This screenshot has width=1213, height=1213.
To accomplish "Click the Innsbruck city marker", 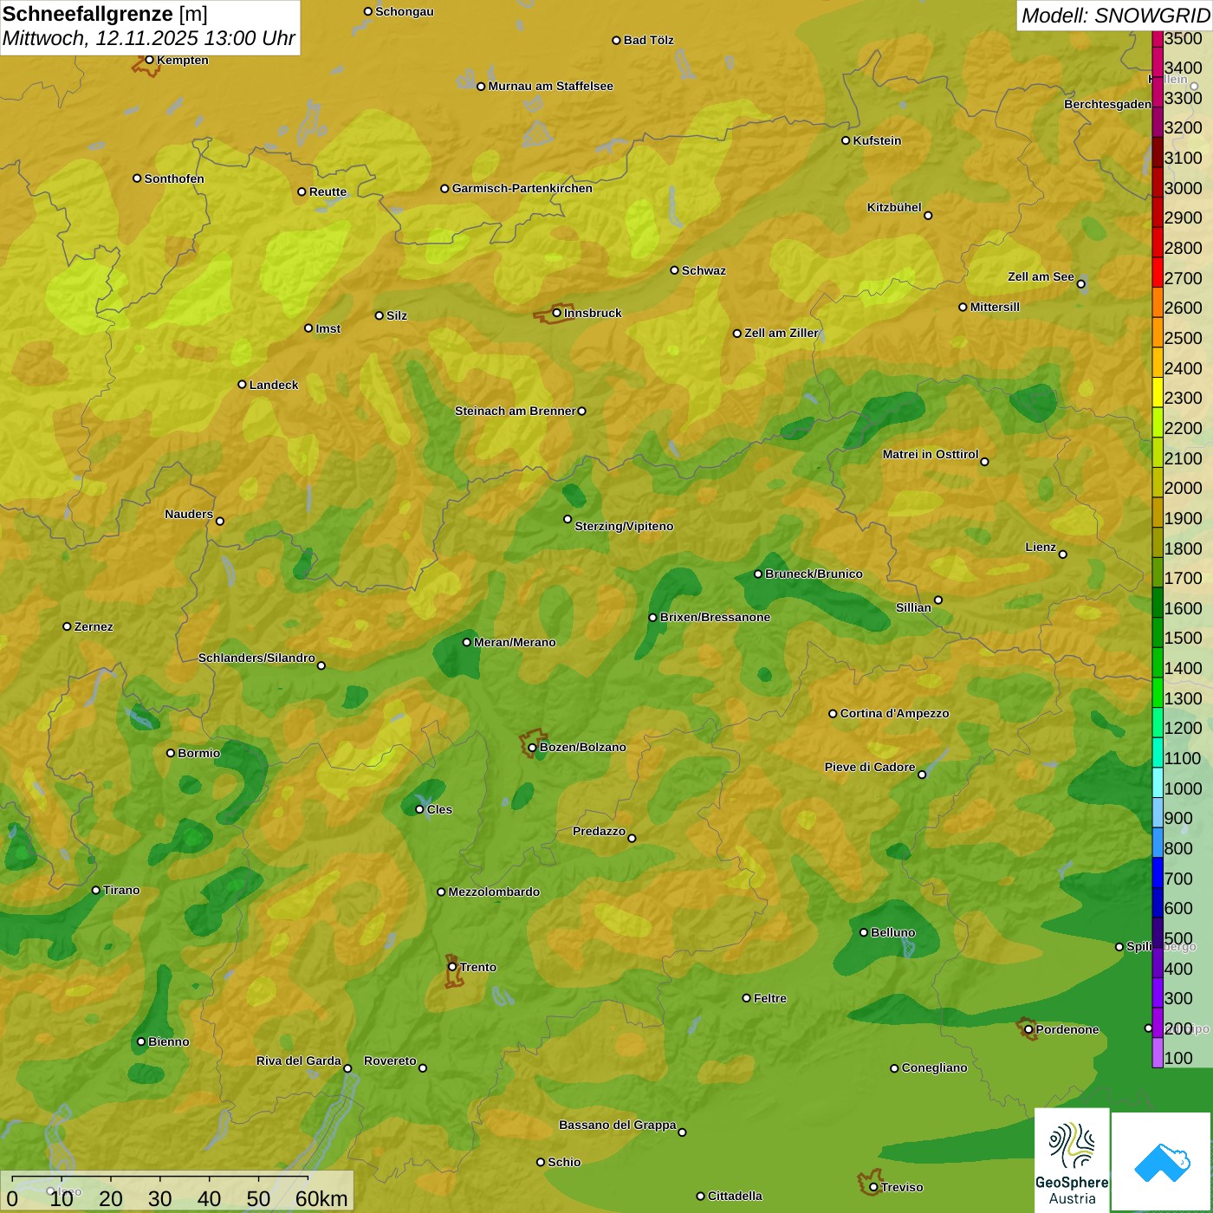I will click(x=557, y=313).
